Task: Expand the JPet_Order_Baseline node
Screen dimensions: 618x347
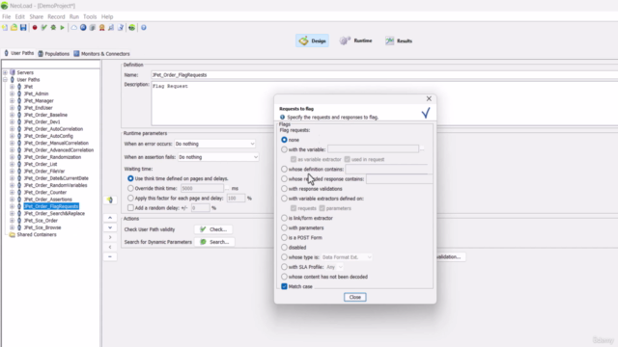Action: pyautogui.click(x=12, y=115)
